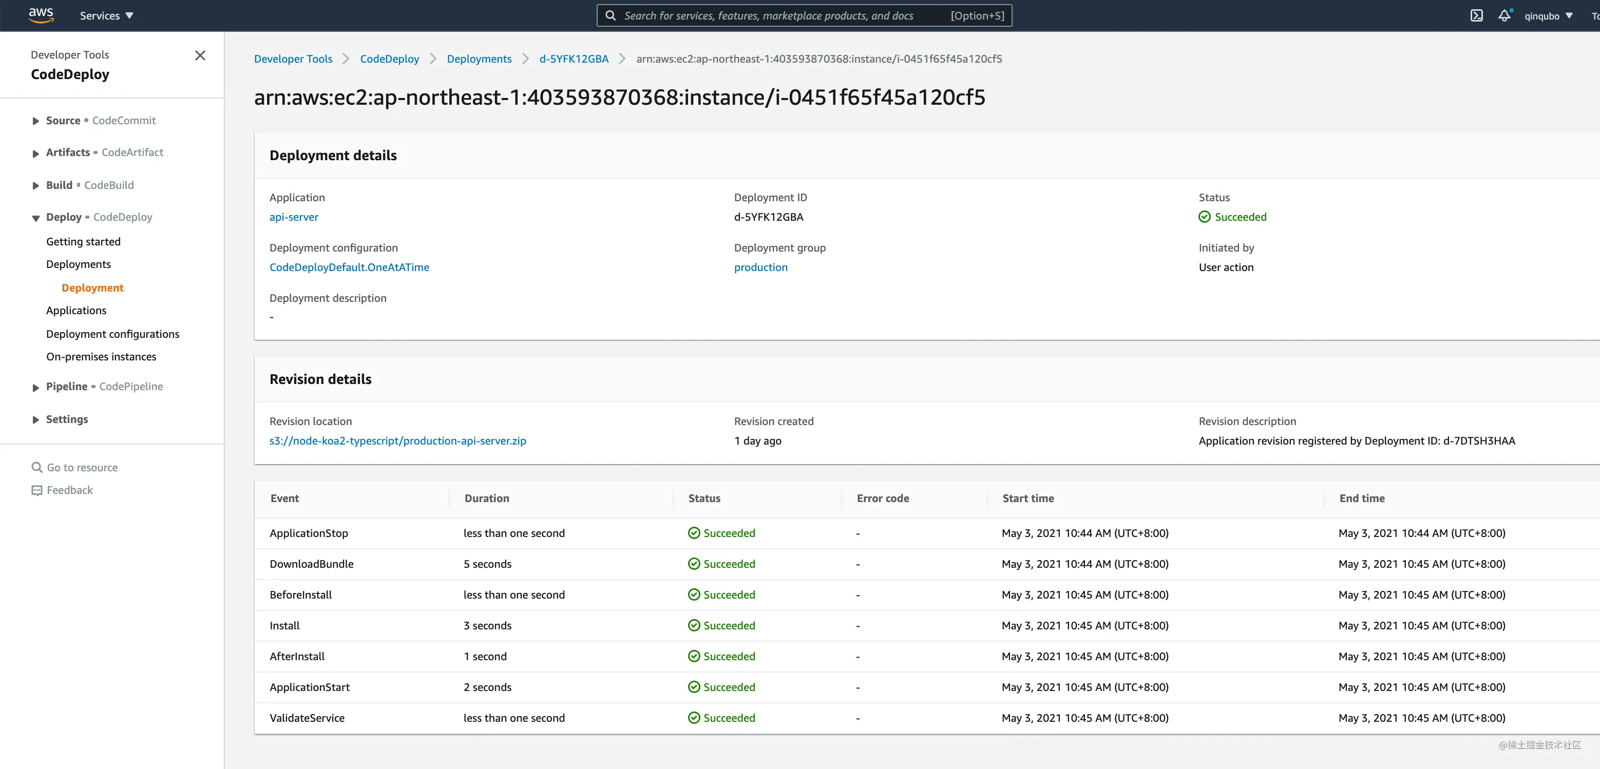Open the CloudShell terminal icon

click(1476, 15)
